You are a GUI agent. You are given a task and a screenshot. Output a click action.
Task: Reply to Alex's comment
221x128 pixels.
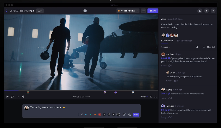pos(169,81)
